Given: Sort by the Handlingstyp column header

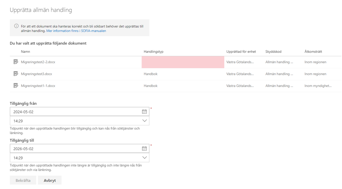Looking at the screenshot, I should pyautogui.click(x=154, y=52).
